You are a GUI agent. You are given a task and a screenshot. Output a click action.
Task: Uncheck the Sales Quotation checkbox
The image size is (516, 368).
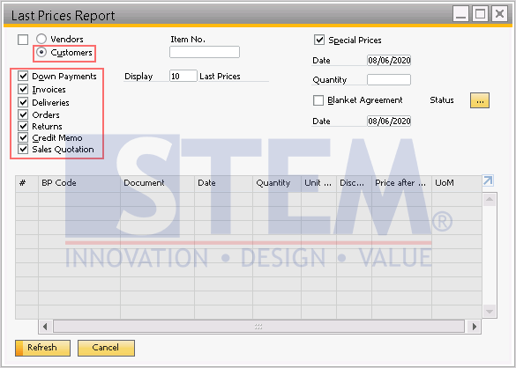click(x=23, y=149)
